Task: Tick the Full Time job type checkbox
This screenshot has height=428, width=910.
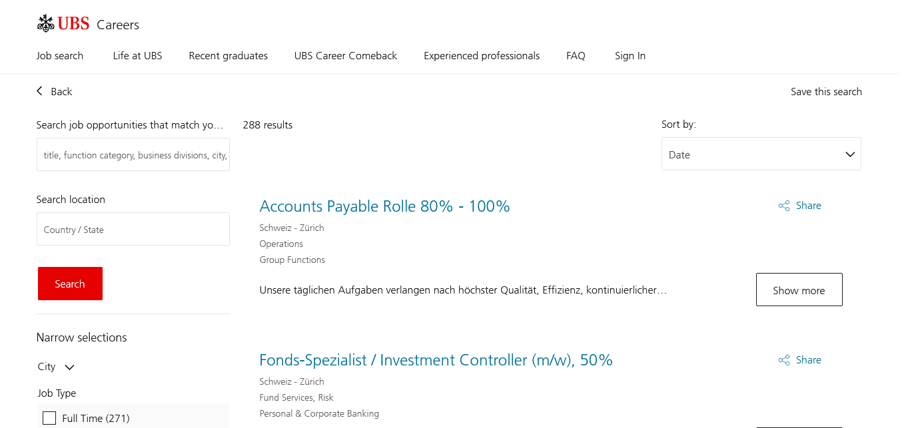Action: tap(49, 418)
